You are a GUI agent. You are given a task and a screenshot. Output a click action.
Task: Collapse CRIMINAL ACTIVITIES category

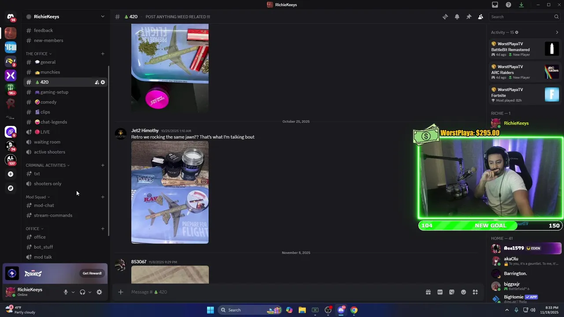point(48,165)
